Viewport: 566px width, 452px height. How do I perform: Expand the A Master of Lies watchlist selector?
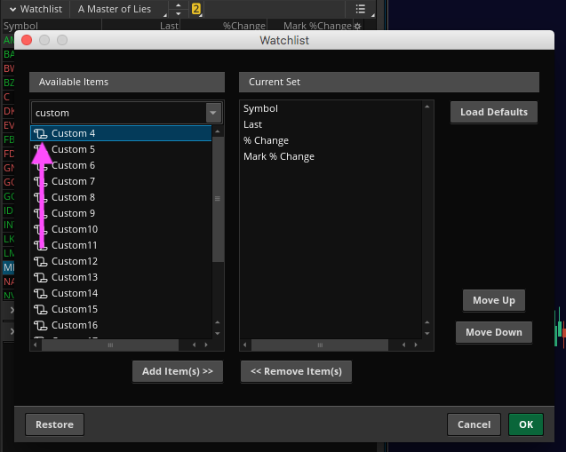pos(119,9)
